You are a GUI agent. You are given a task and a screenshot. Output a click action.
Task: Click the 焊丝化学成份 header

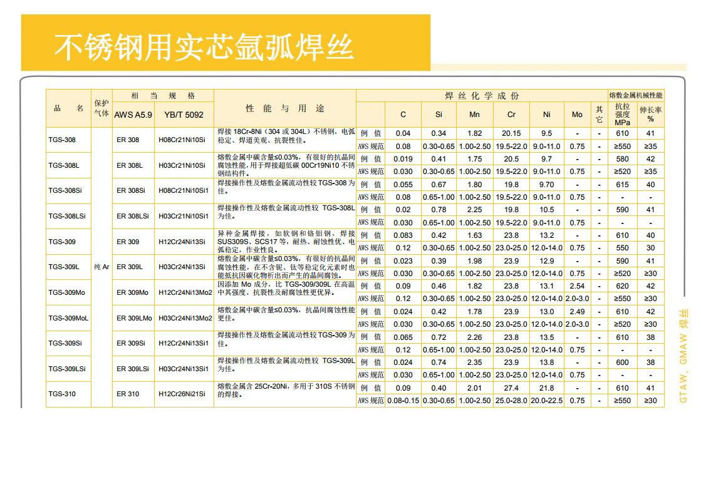click(482, 96)
